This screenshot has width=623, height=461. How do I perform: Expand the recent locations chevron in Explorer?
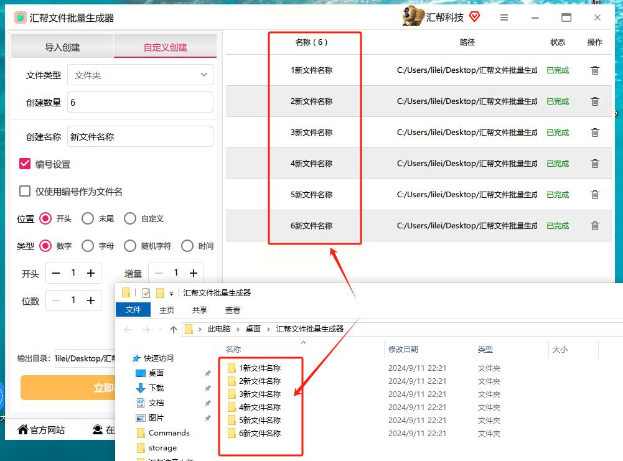(161, 329)
